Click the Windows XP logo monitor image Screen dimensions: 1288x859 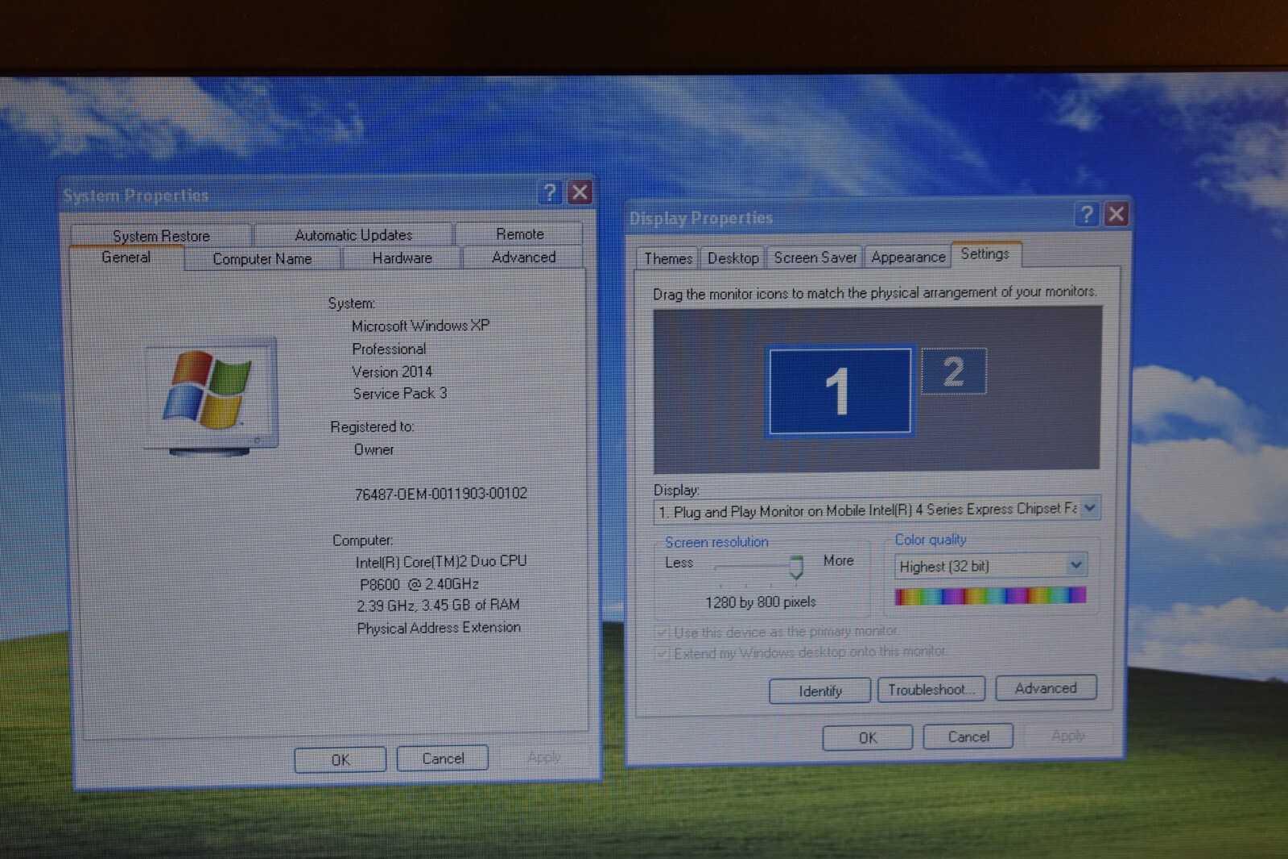tap(212, 397)
